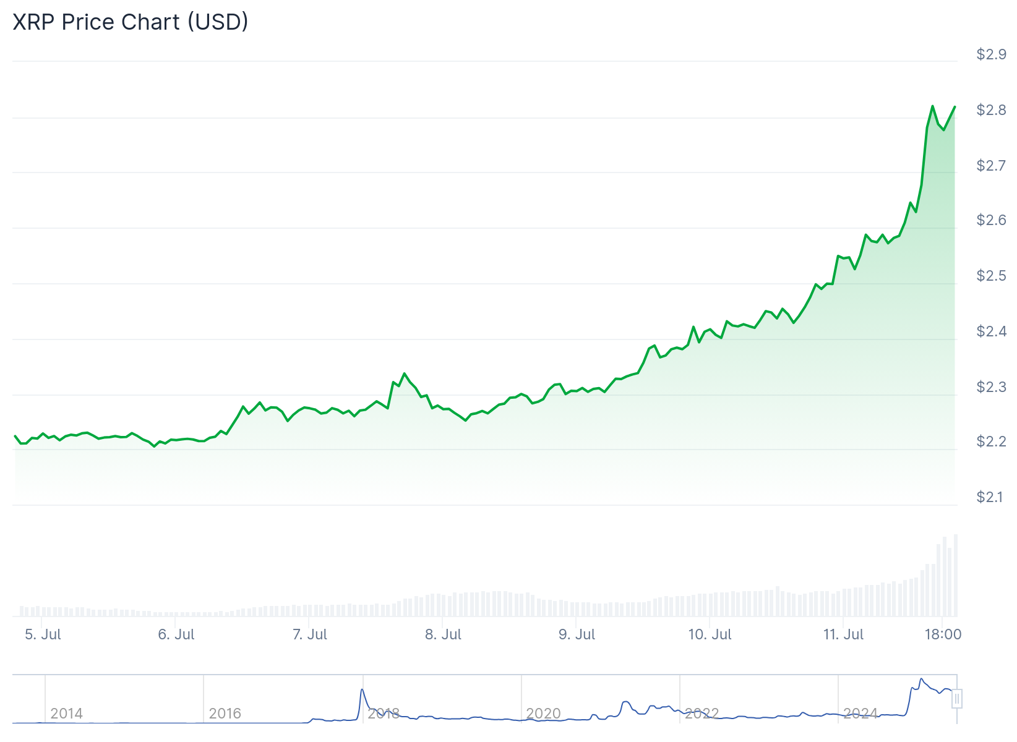
Task: Click the 2014 year in the navigator
Action: point(67,714)
